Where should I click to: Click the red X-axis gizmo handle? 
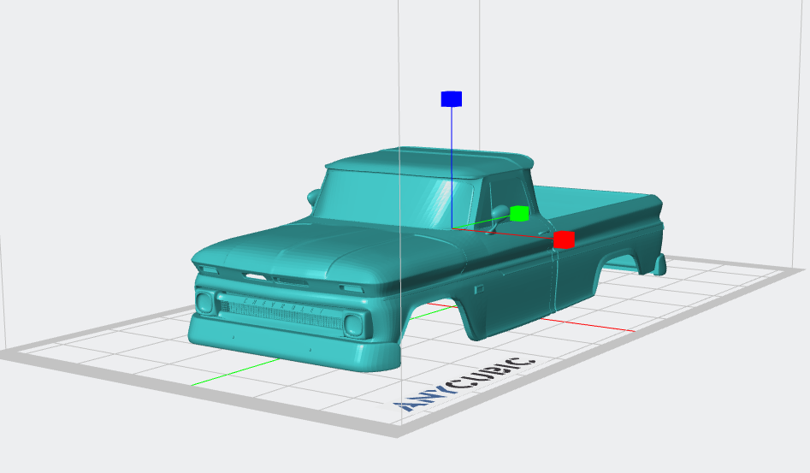pyautogui.click(x=563, y=239)
